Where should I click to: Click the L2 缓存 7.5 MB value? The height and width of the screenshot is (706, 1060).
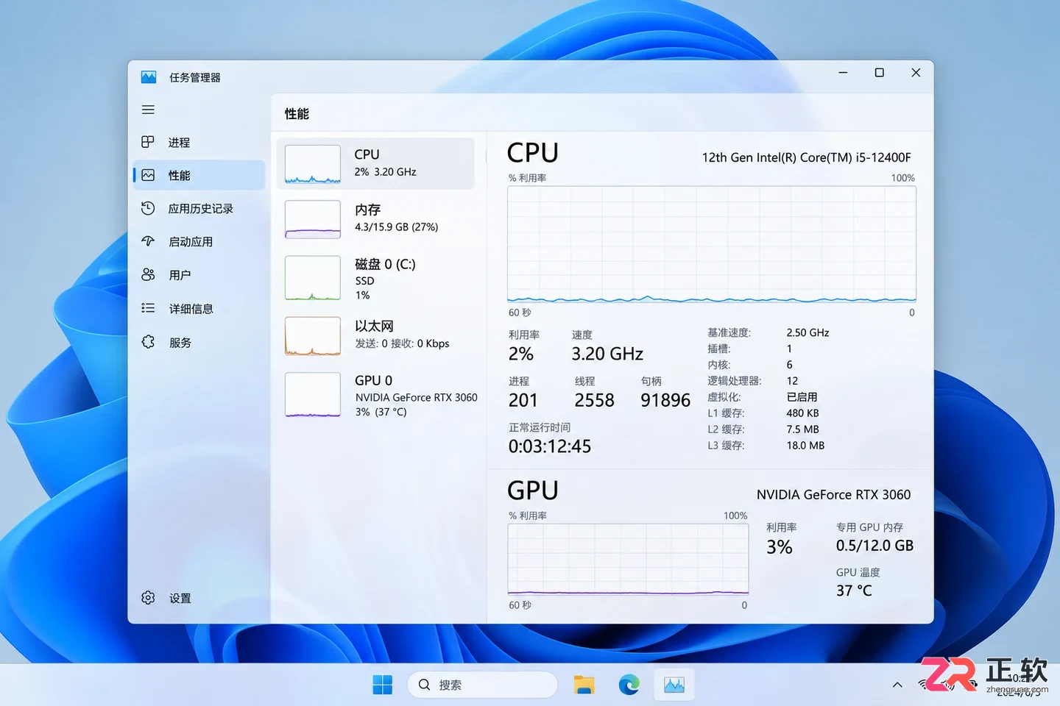(802, 429)
